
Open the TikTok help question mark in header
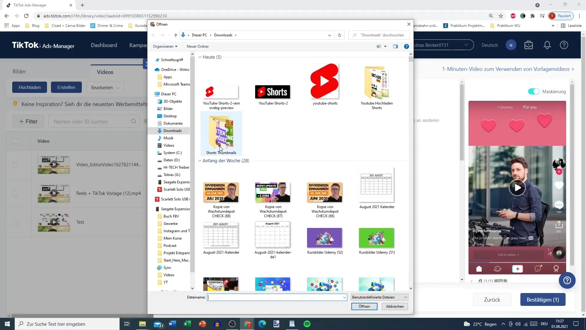(564, 45)
